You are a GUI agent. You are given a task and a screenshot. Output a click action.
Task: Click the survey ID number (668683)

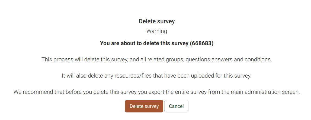201,43
